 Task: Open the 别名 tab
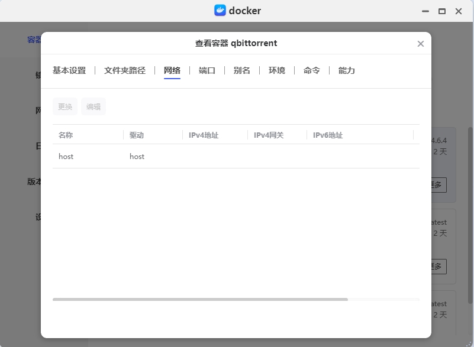[x=242, y=70]
